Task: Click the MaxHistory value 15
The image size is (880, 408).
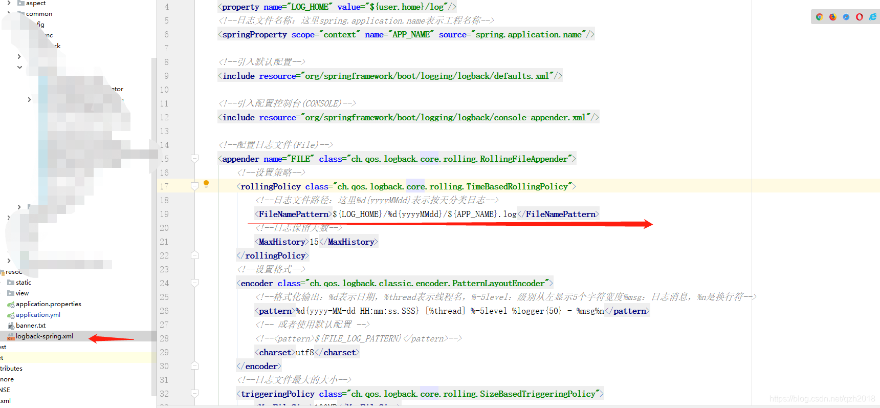Action: tap(314, 242)
